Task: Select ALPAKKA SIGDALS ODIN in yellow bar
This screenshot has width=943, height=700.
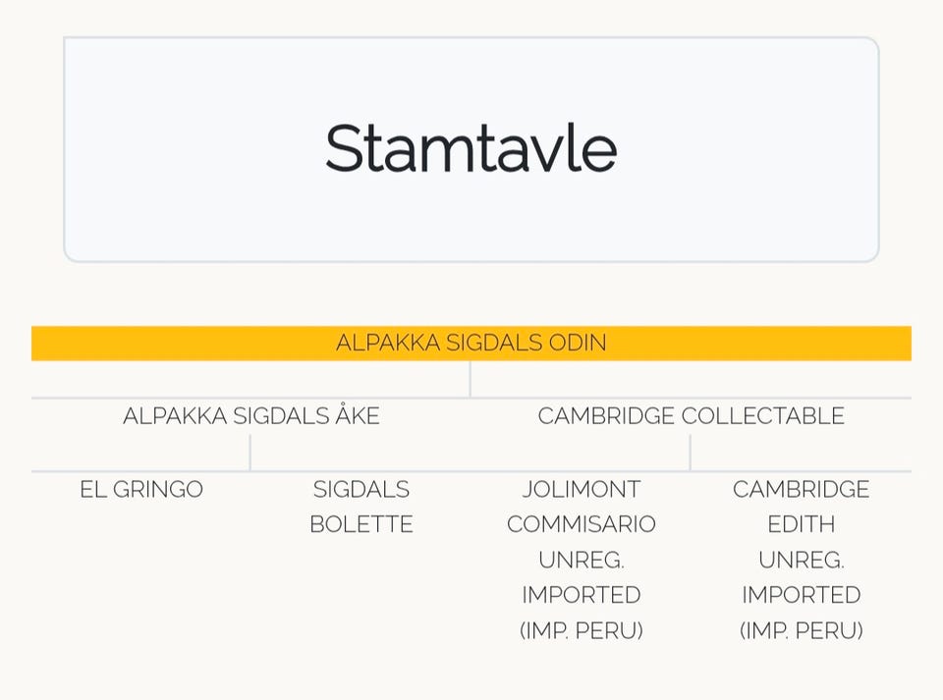Action: [471, 343]
